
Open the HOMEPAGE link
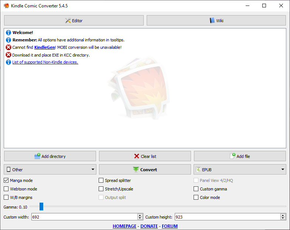pos(124,226)
